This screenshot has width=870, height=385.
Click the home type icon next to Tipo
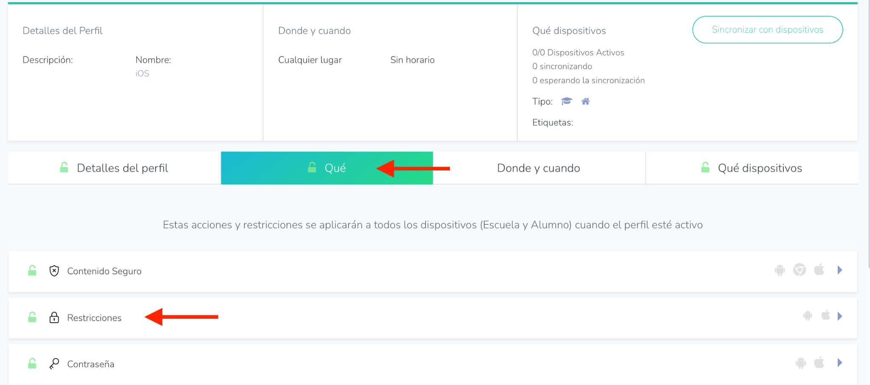pyautogui.click(x=585, y=101)
